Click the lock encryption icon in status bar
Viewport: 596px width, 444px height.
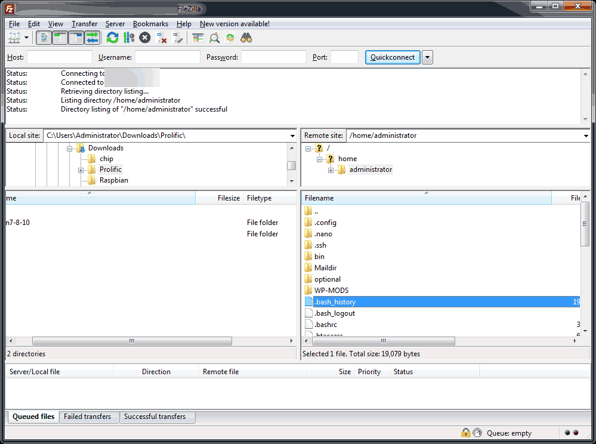465,433
